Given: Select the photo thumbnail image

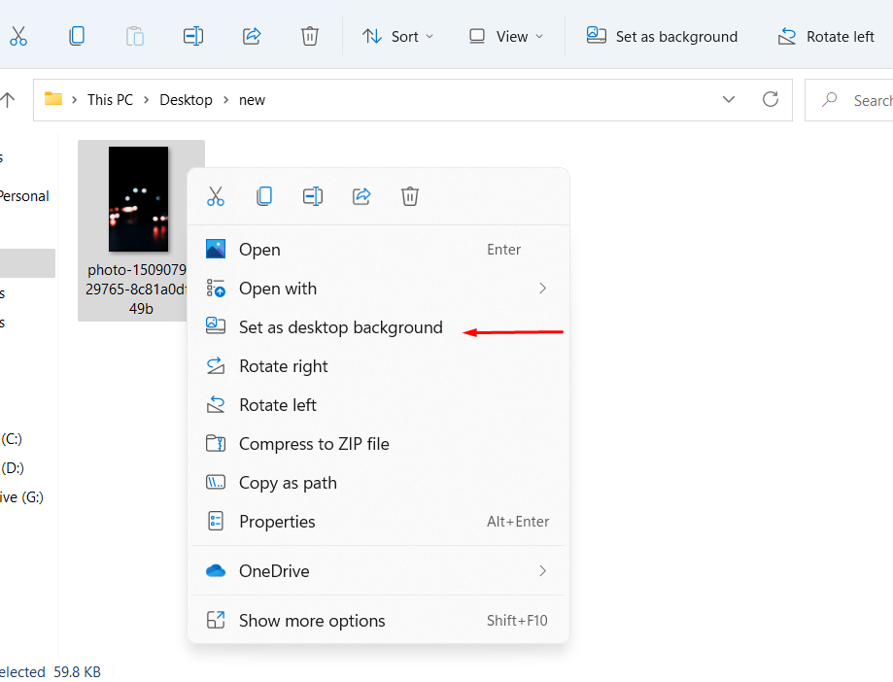Looking at the screenshot, I should pos(138,199).
